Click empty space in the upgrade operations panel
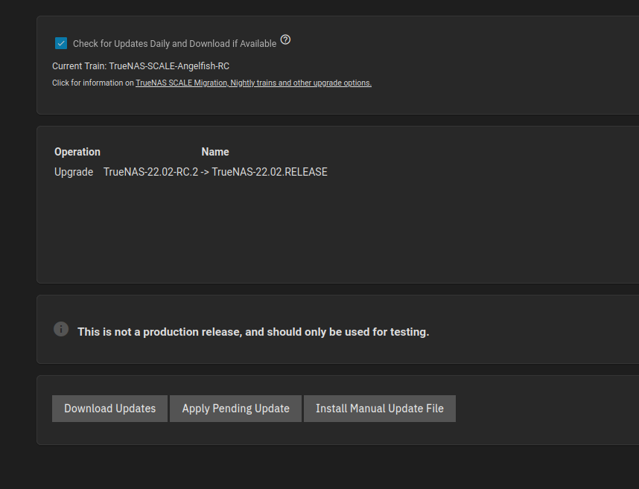639x489 pixels. (335, 238)
